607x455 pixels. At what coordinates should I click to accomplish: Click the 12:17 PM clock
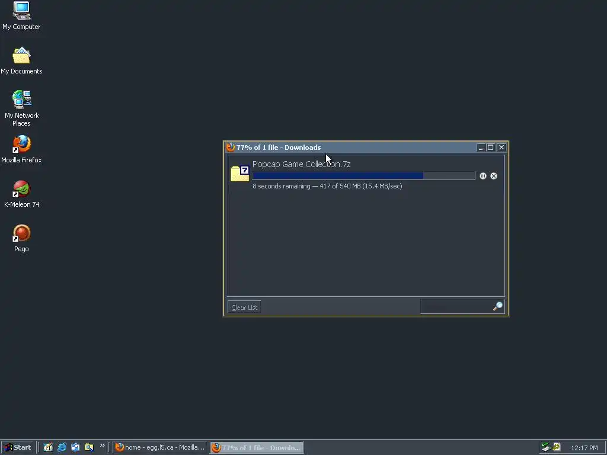pyautogui.click(x=584, y=448)
